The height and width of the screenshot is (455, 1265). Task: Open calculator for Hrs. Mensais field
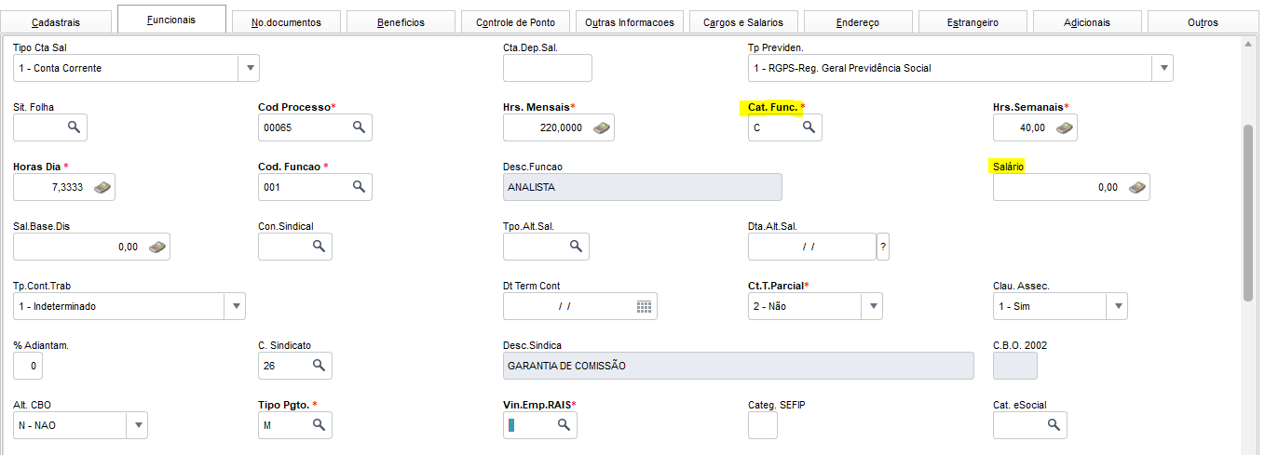(x=602, y=127)
